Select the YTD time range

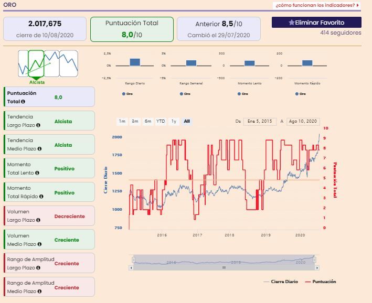click(161, 122)
